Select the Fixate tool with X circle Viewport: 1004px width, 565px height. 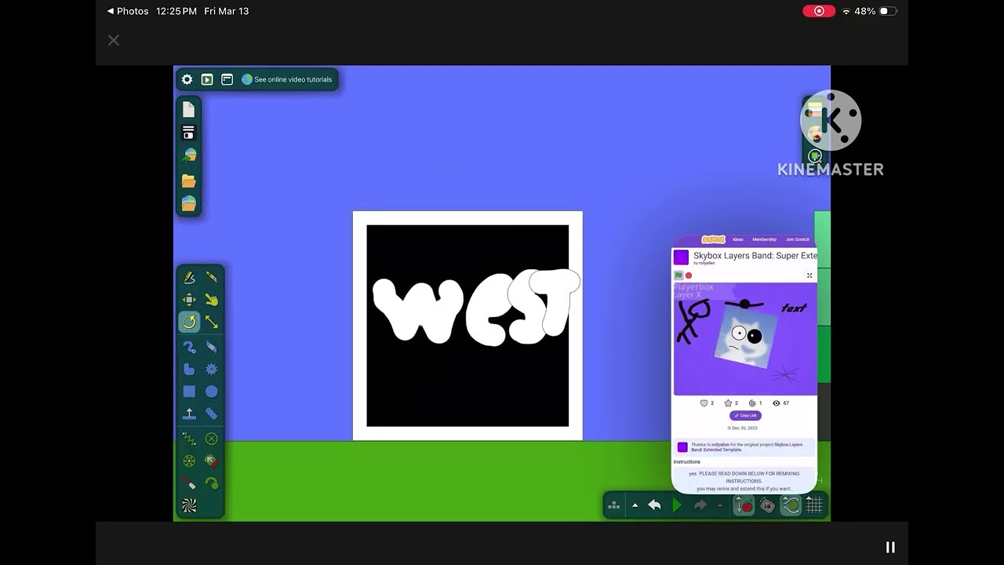212,439
